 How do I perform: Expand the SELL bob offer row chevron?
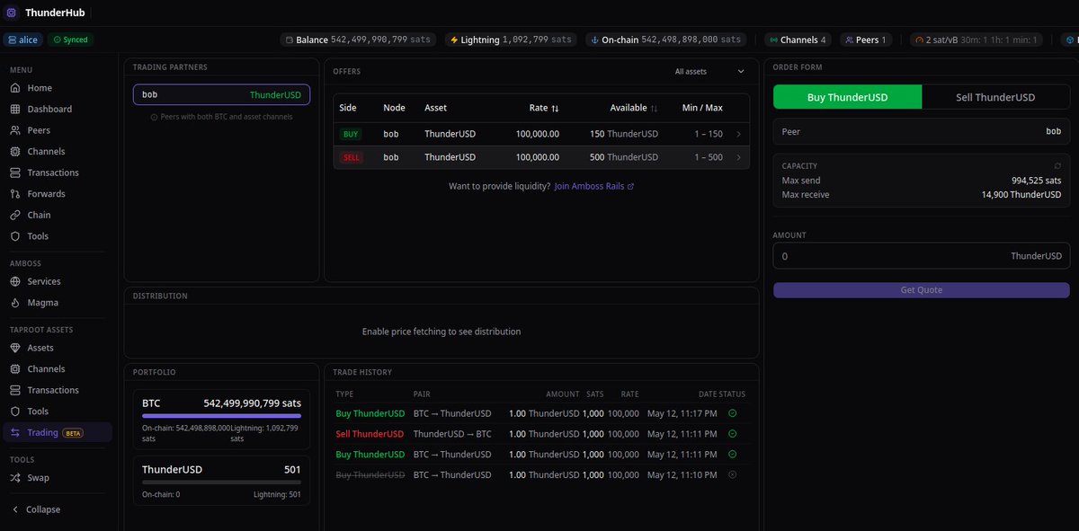(x=738, y=157)
